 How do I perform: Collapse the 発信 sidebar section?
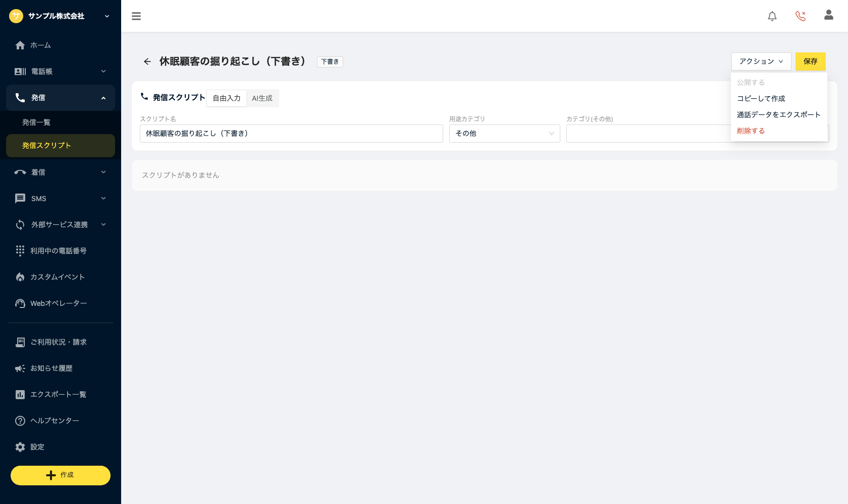coord(61,98)
